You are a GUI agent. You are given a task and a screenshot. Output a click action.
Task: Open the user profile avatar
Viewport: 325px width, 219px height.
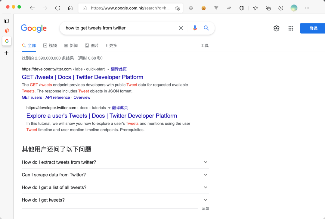tap(294, 8)
